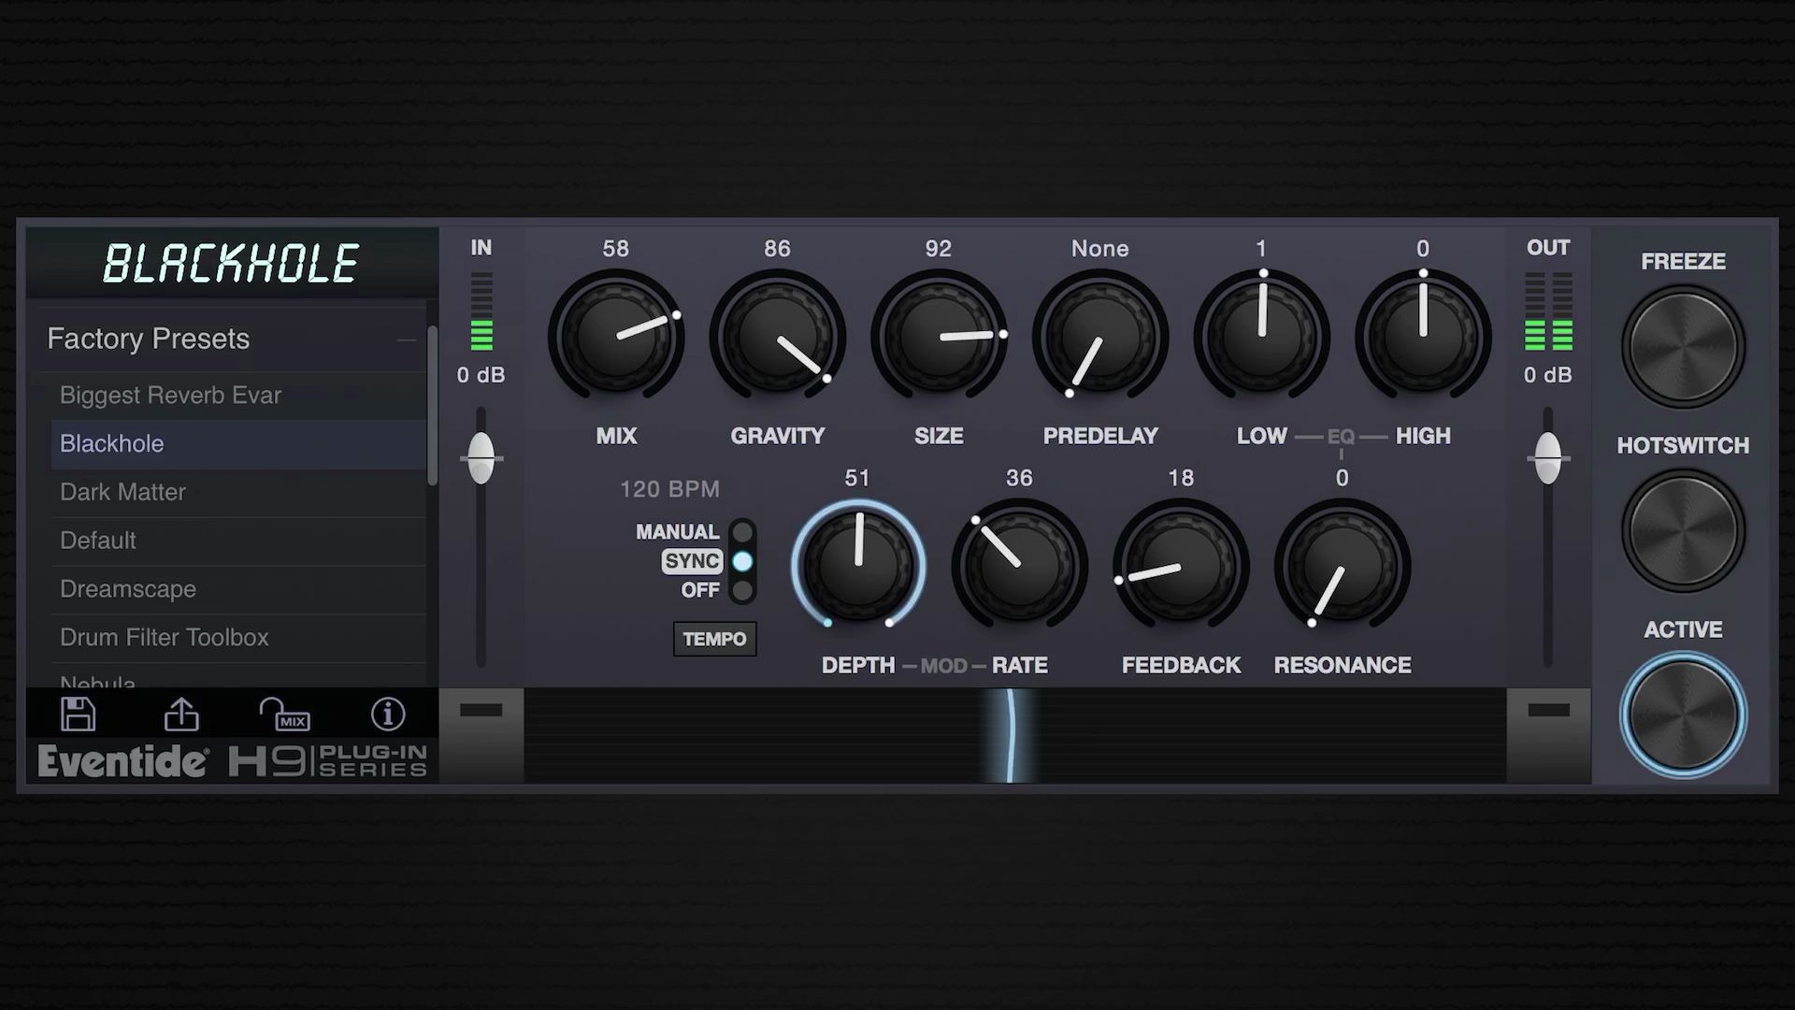Click the MIX knob

[616, 337]
